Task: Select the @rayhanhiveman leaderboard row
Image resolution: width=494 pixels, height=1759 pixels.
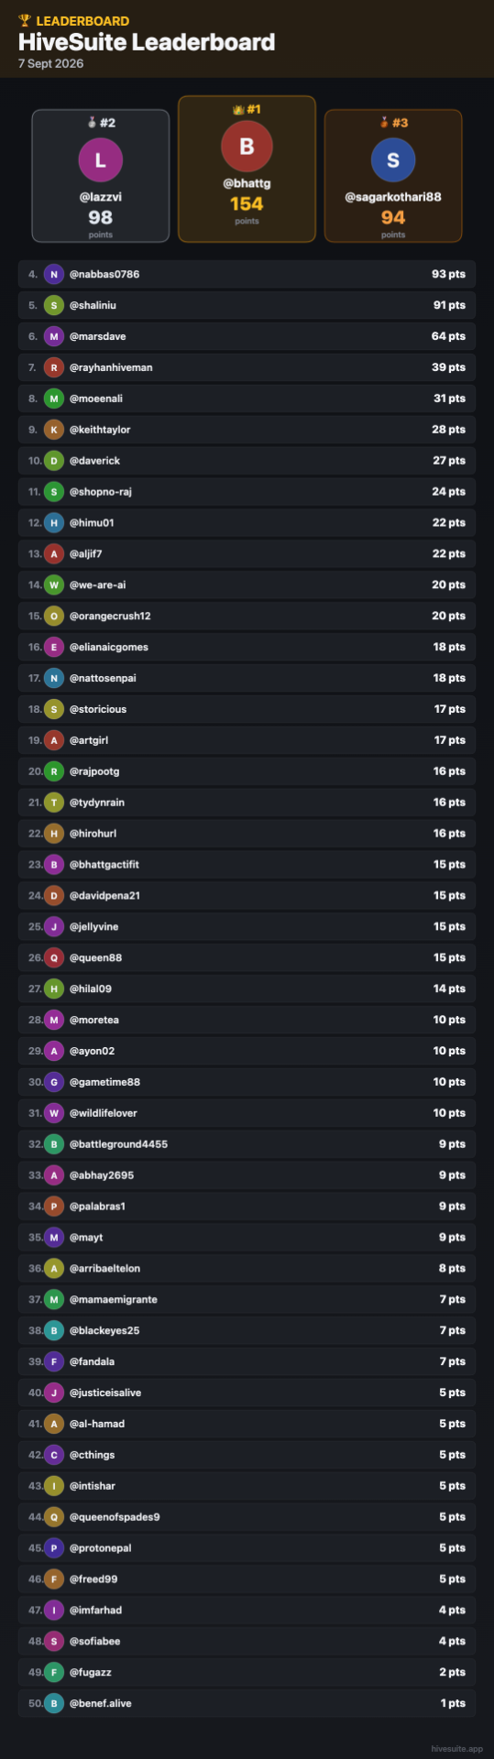Action: coord(247,367)
